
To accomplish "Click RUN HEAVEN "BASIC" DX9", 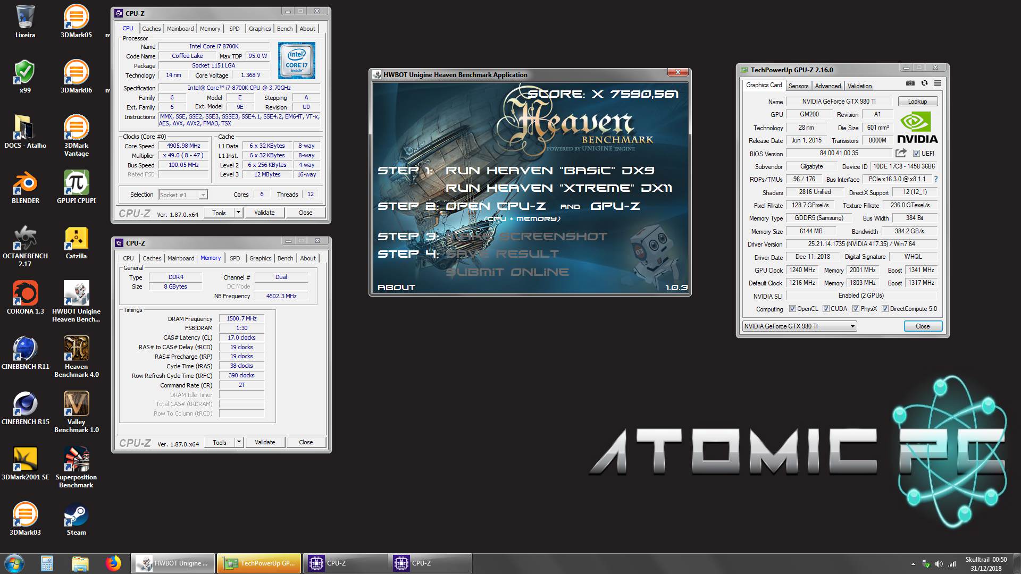I will 550,171.
